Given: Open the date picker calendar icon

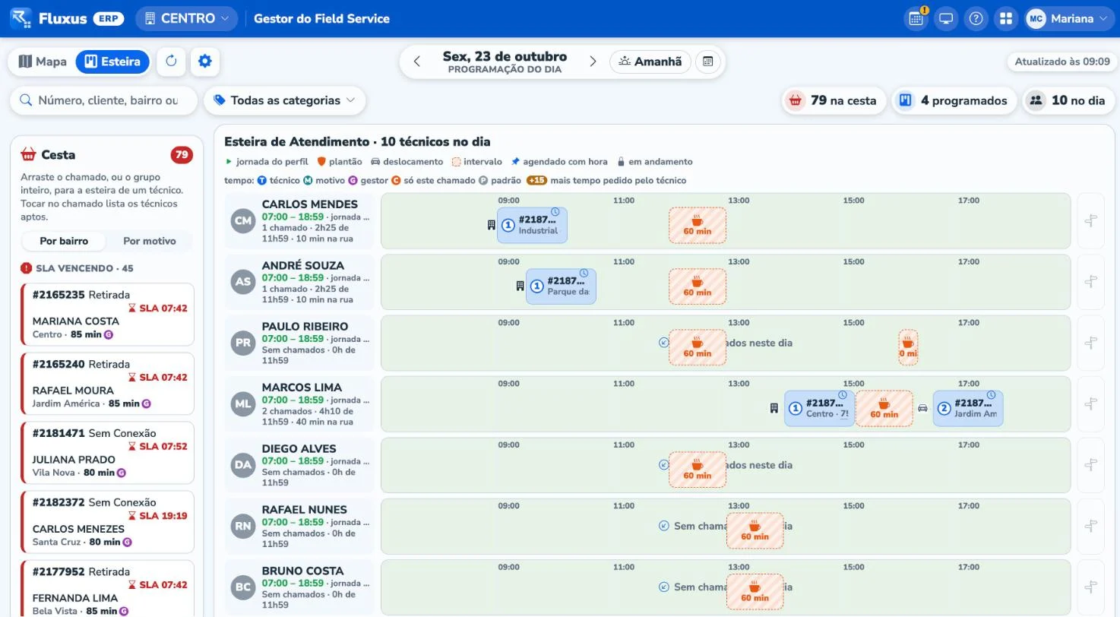Looking at the screenshot, I should pyautogui.click(x=707, y=62).
